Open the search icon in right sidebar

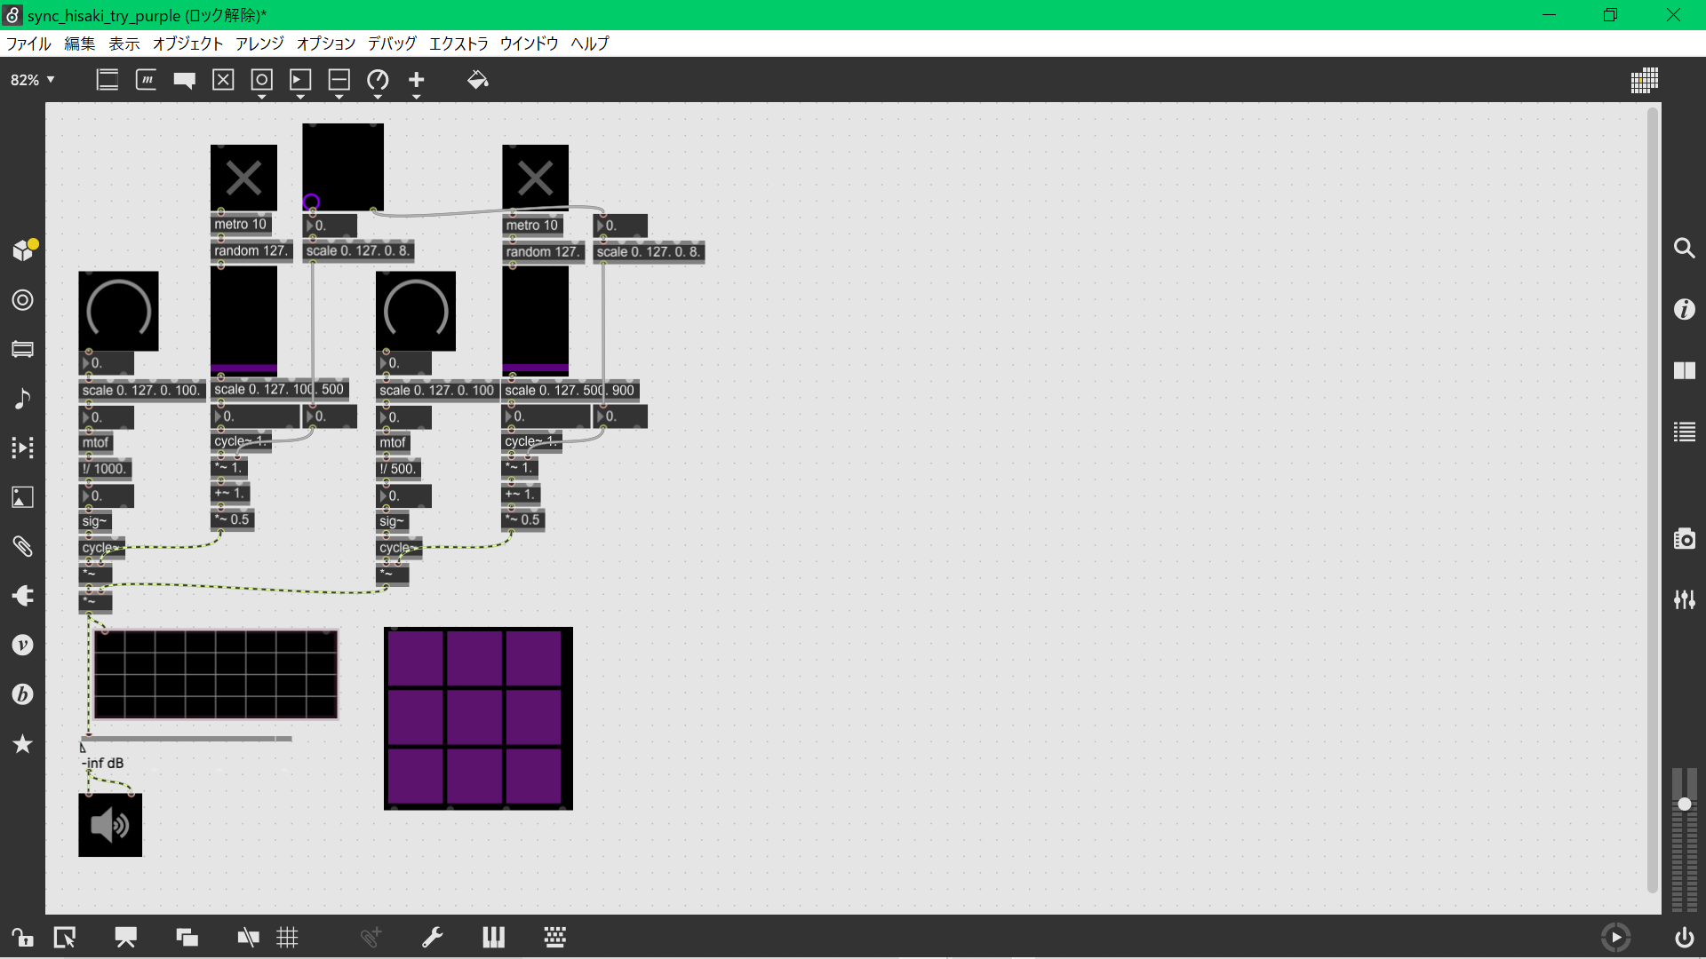pyautogui.click(x=1684, y=248)
